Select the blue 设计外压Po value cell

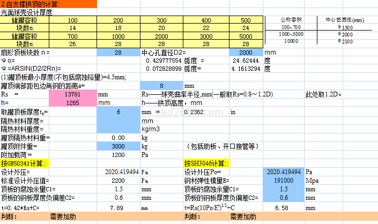pyautogui.click(x=283, y=172)
